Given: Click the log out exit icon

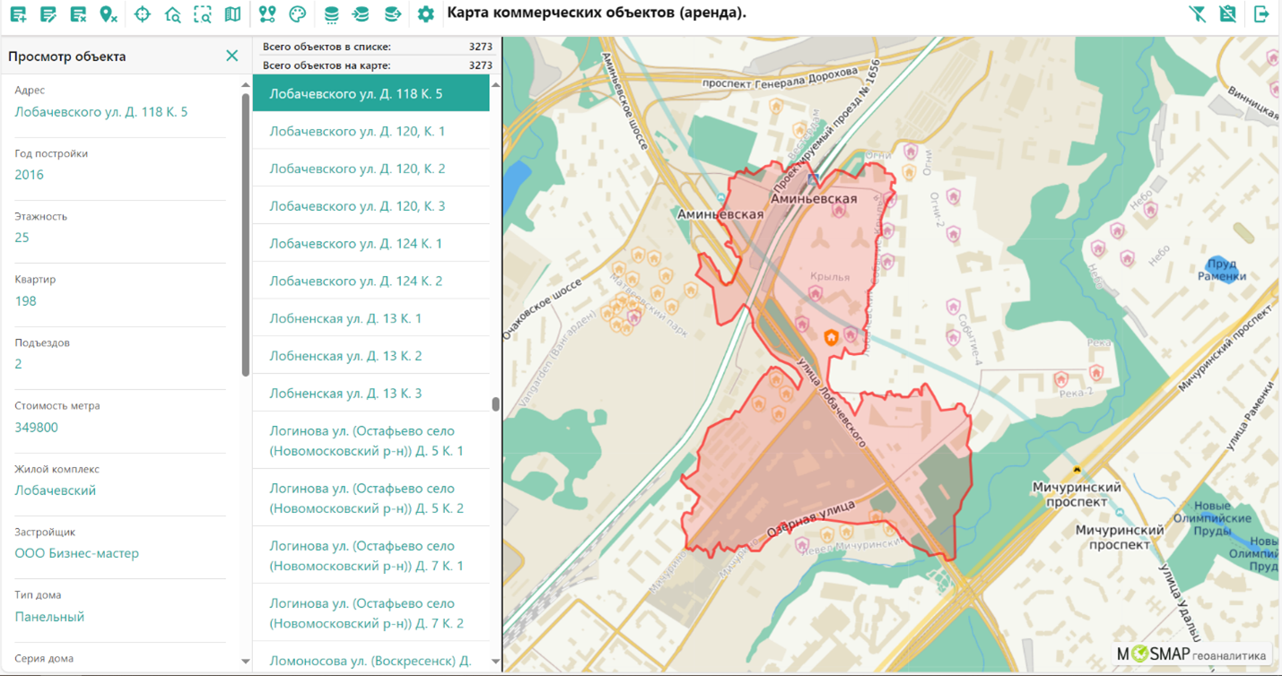Looking at the screenshot, I should (1261, 14).
